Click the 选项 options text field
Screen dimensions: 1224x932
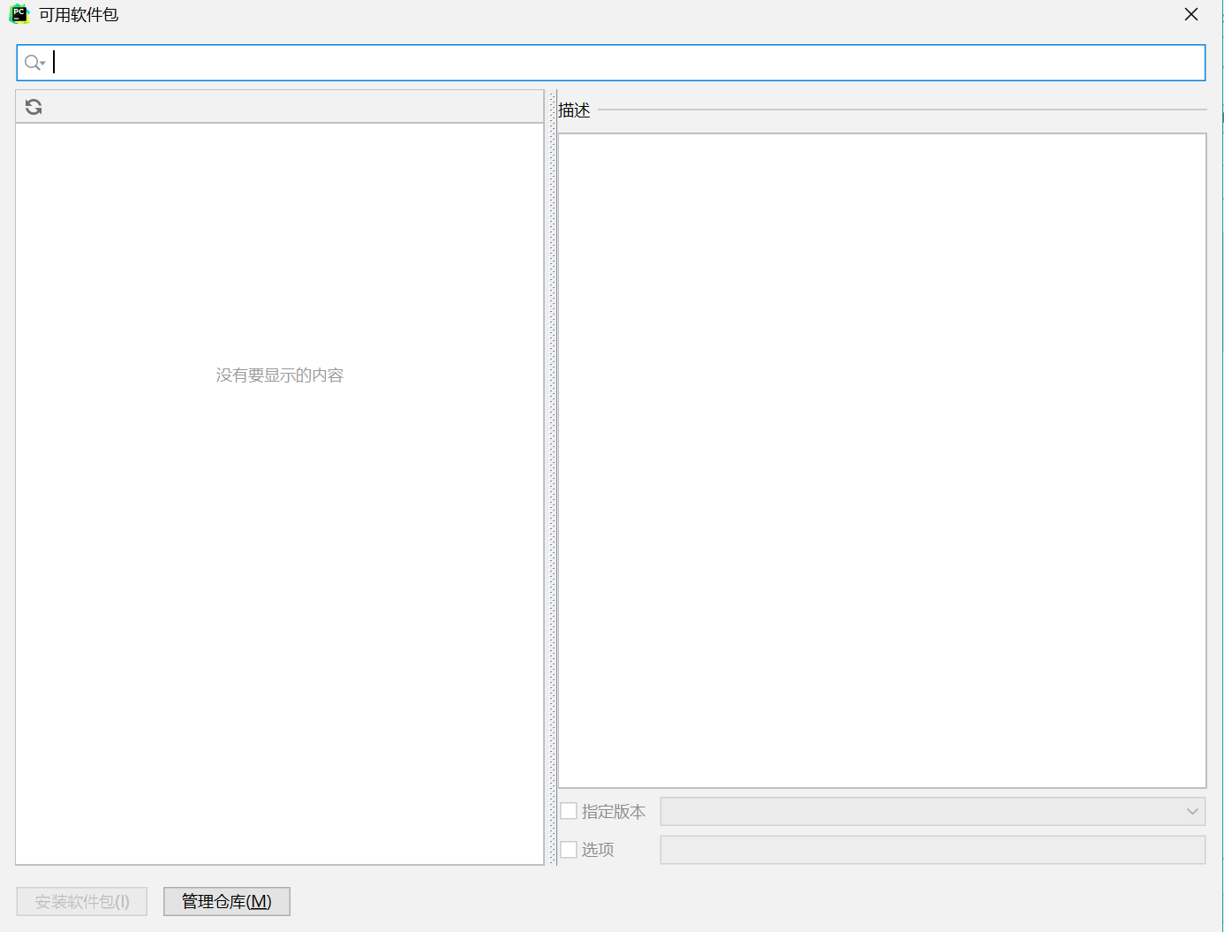[x=933, y=850]
